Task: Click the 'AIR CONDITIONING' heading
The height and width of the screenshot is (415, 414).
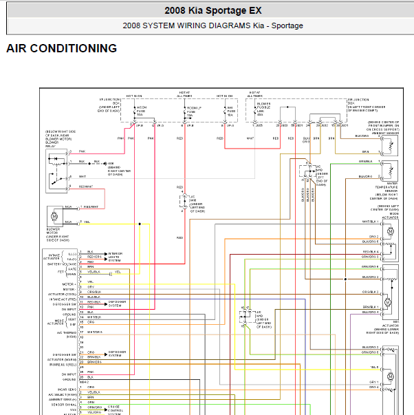Action: pyautogui.click(x=61, y=48)
